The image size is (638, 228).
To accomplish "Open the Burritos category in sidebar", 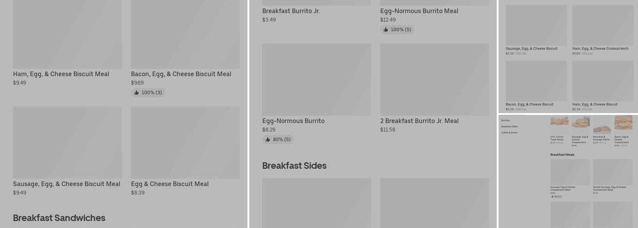I will click(x=505, y=120).
